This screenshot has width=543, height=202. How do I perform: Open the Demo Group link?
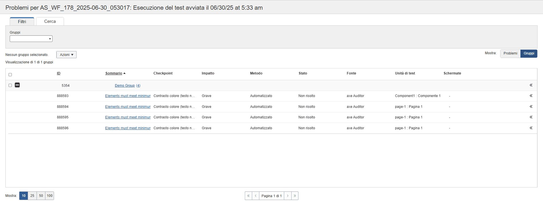(x=125, y=86)
